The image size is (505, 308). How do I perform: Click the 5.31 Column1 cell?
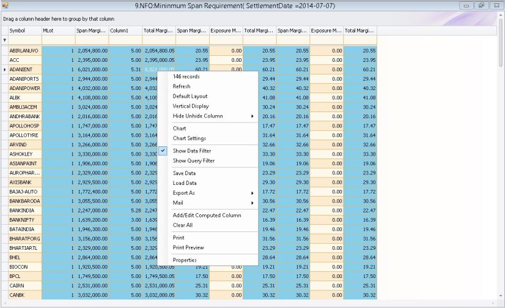point(125,69)
